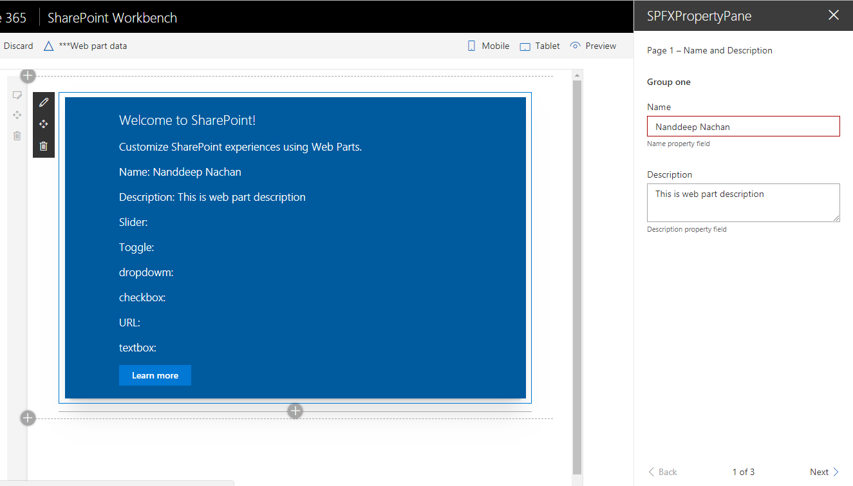Screen dimensions: 853x486
Task: Click Discard in the command bar
Action: pyautogui.click(x=18, y=46)
